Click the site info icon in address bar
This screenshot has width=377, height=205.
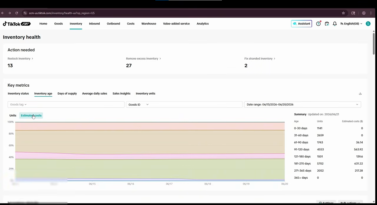click(x=25, y=13)
